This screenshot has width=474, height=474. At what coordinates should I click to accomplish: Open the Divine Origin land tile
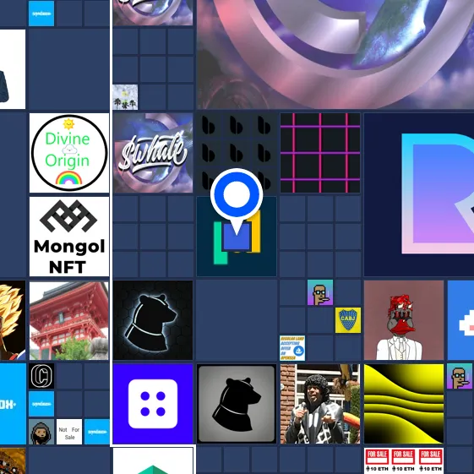point(69,153)
